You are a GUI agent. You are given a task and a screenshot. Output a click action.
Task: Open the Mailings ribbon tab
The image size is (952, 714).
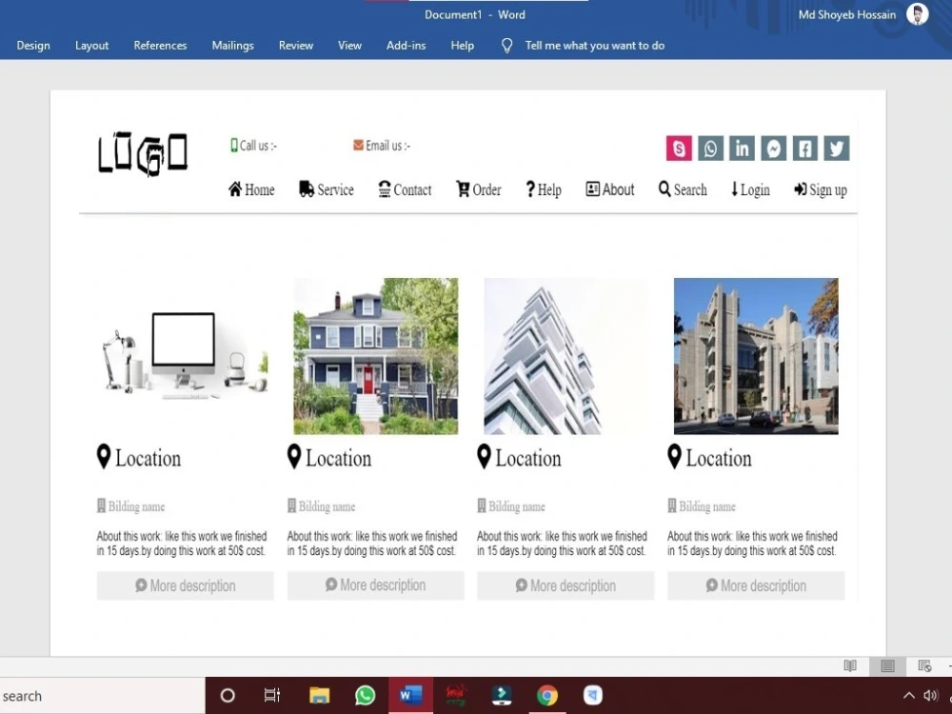232,46
